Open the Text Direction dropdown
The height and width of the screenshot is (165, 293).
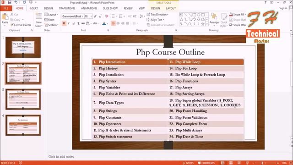coord(157,14)
